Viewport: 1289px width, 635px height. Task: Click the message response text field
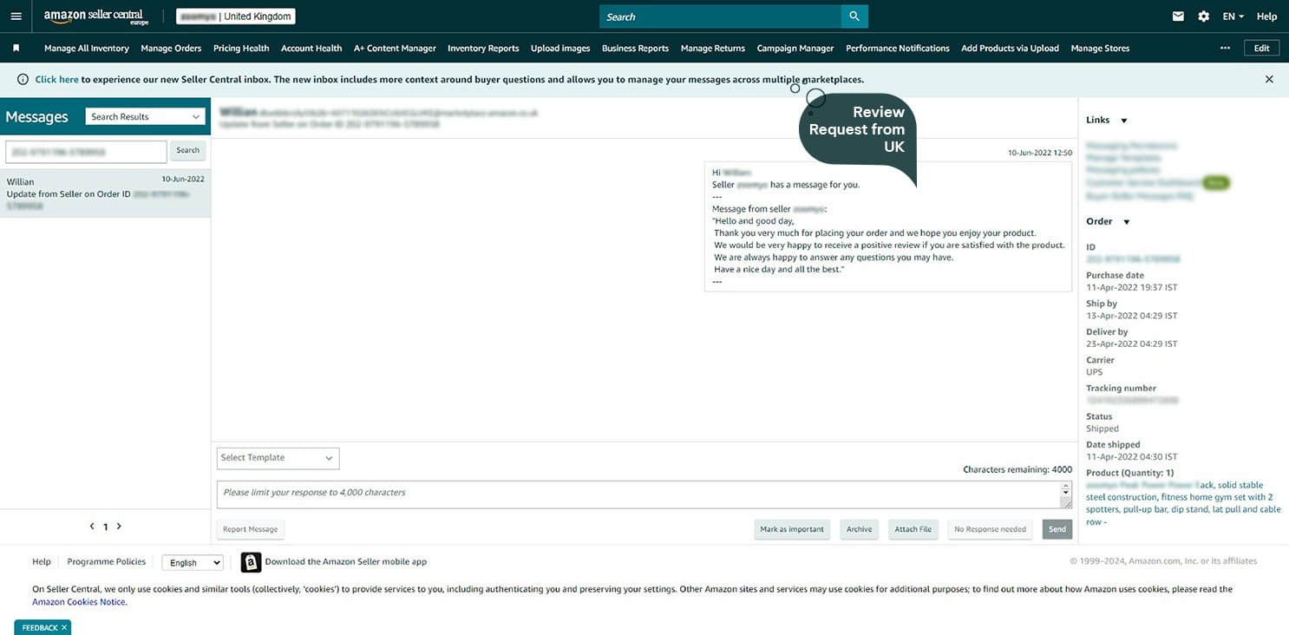point(638,494)
